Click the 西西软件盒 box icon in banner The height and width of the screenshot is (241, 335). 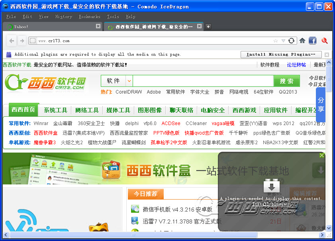111,170
